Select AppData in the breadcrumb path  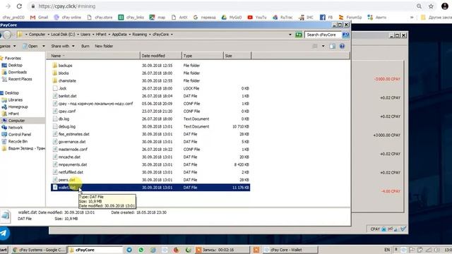point(119,35)
